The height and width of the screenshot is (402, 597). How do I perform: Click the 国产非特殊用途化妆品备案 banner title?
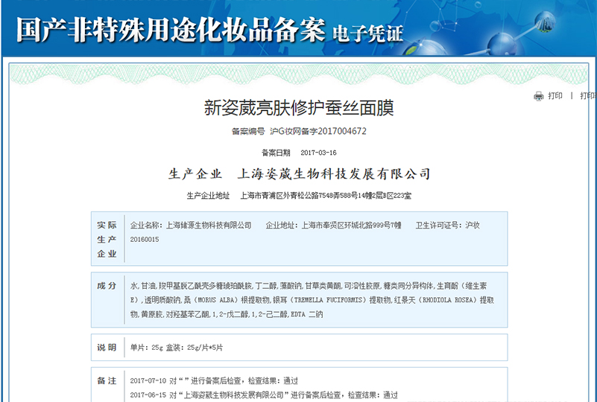click(x=171, y=30)
